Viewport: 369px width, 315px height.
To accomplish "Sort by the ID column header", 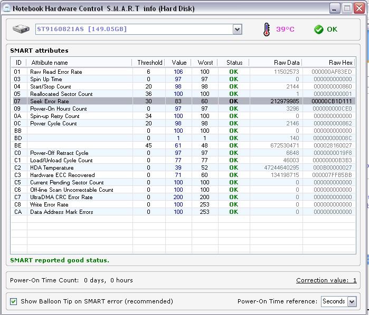I will (18, 63).
